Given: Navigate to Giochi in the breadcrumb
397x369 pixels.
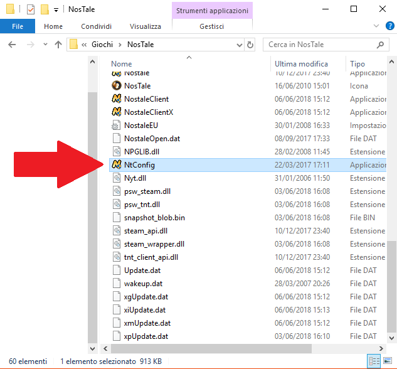Looking at the screenshot, I should 102,45.
